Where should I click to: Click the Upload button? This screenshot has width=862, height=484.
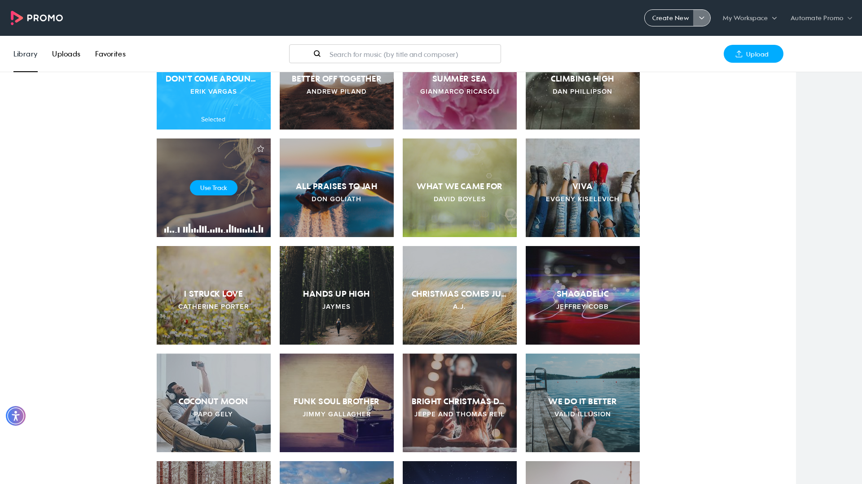[753, 54]
